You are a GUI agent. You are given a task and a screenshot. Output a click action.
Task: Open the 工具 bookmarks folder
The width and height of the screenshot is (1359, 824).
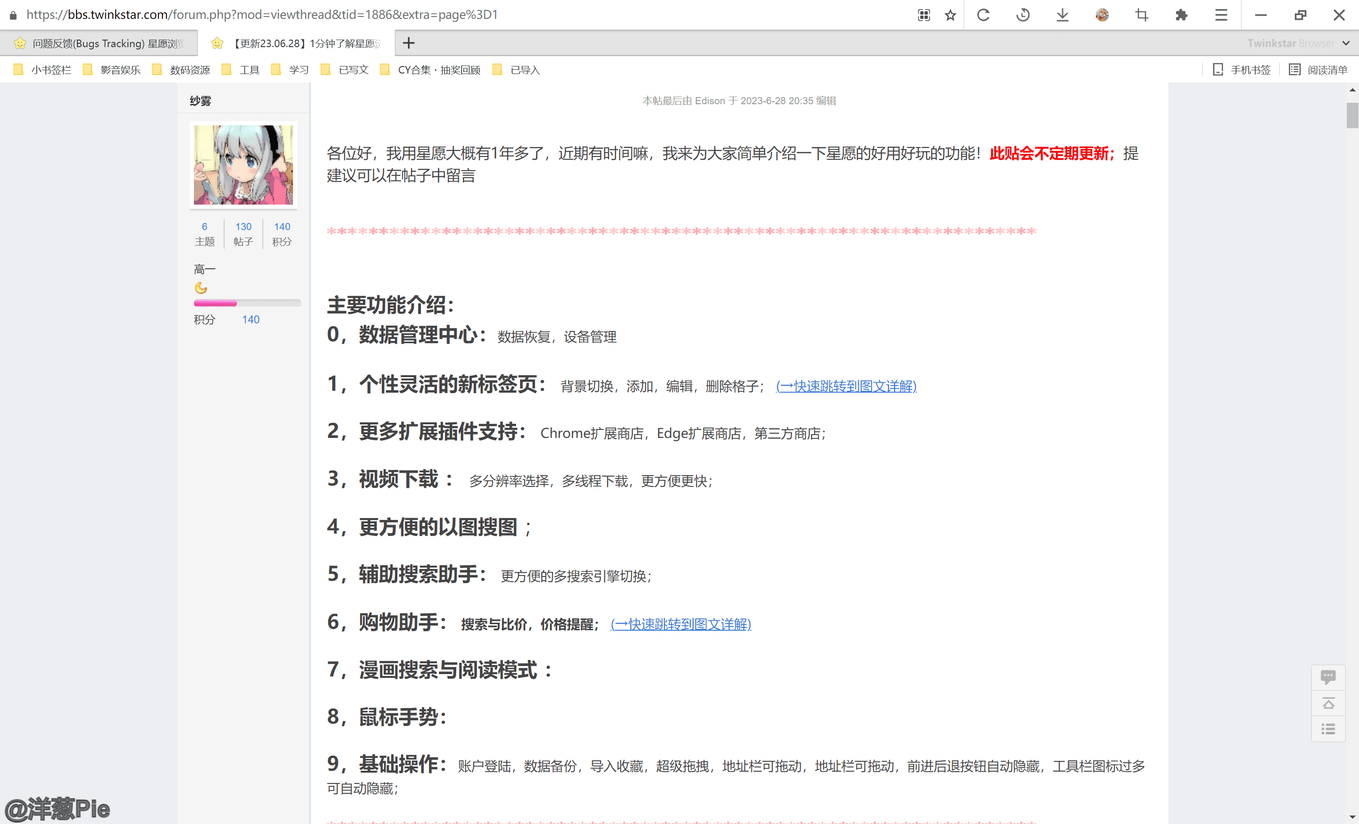coord(249,70)
